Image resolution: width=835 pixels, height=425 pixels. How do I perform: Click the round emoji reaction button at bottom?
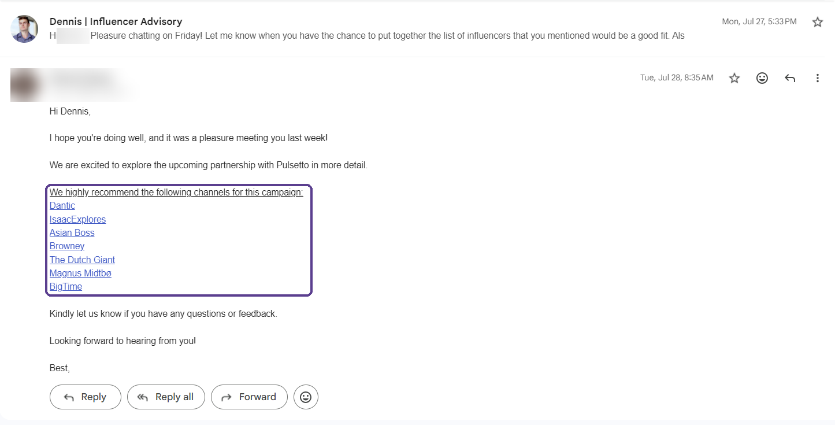tap(306, 397)
